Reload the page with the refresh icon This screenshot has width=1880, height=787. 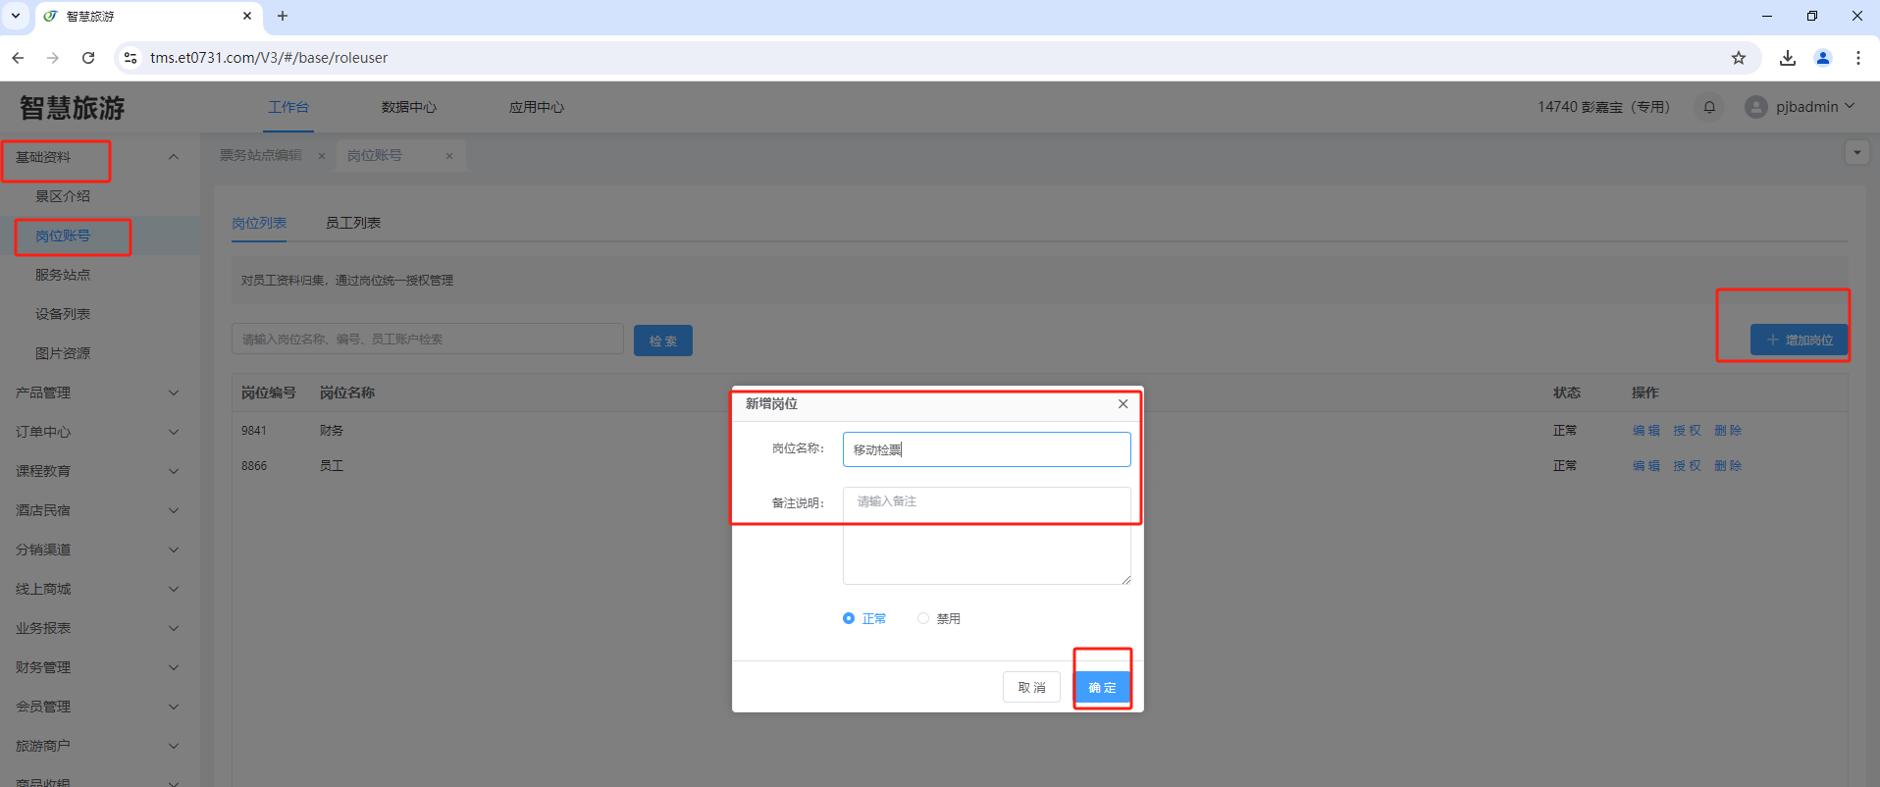(x=88, y=58)
